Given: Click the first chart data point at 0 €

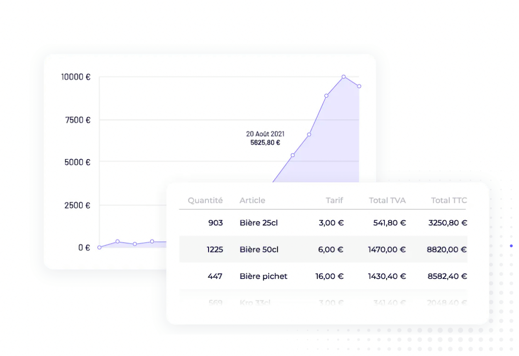Looking at the screenshot, I should (99, 247).
